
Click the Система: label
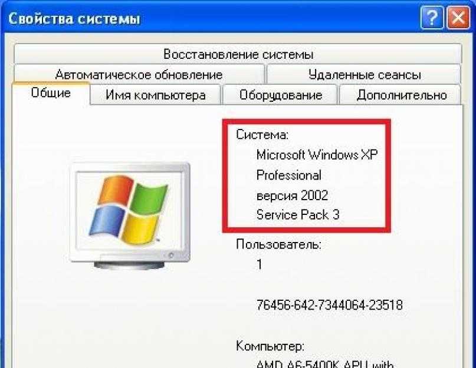262,134
